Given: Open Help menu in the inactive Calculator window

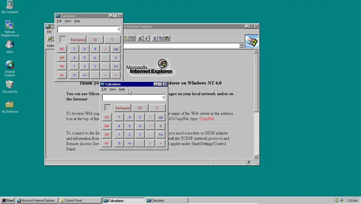Looking at the screenshot, I should [x=77, y=21].
